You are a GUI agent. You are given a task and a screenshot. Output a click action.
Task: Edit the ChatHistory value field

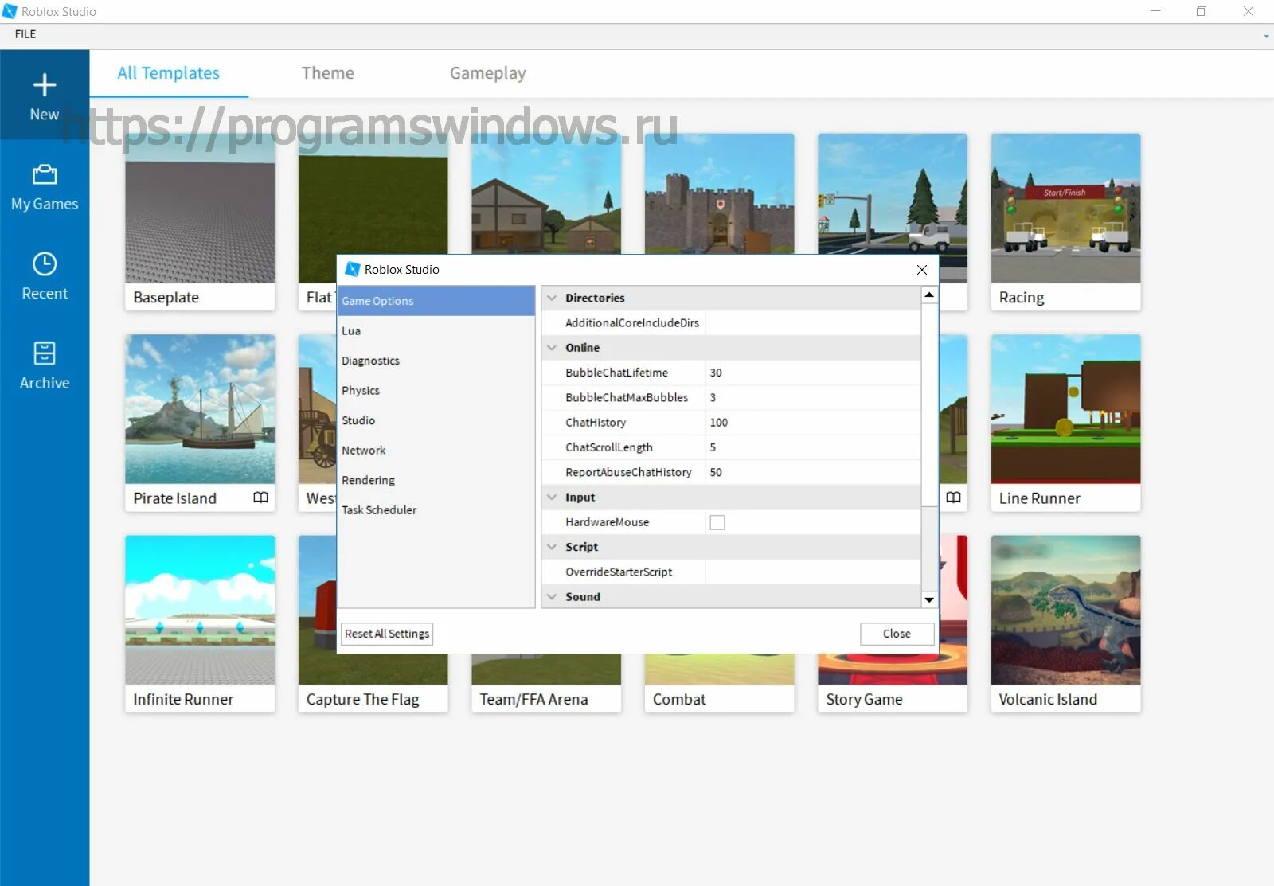tap(812, 423)
